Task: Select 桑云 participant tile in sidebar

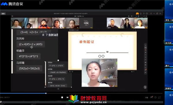Action: click(x=169, y=56)
